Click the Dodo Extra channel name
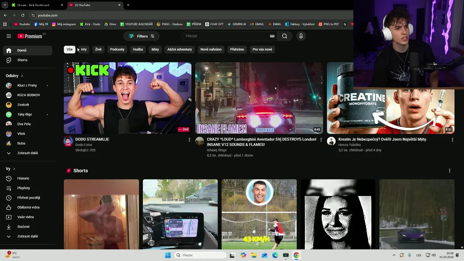Viewport: 464px width, 261px height. [84, 145]
